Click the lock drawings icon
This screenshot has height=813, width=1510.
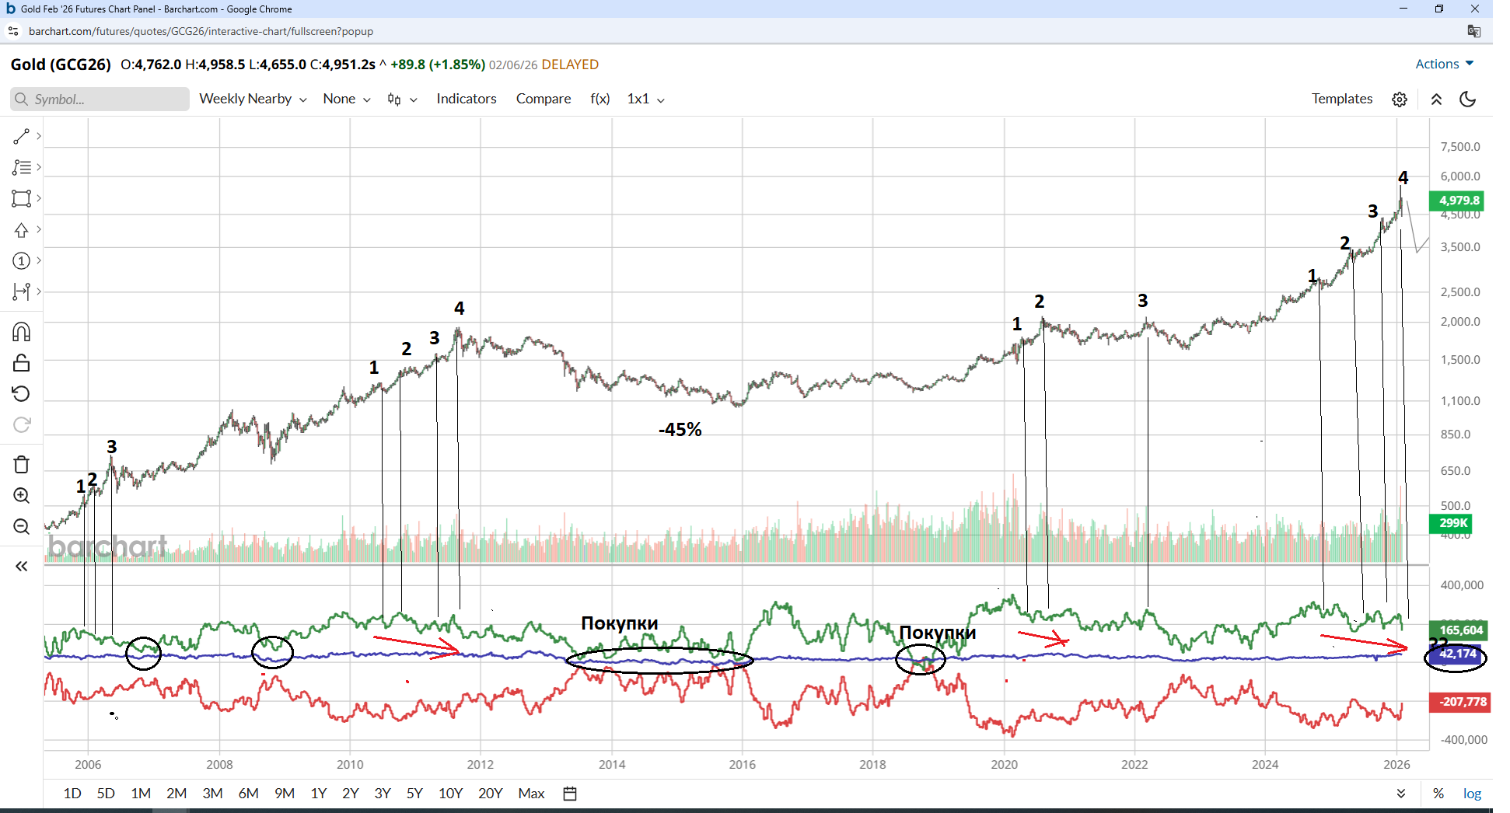(21, 363)
